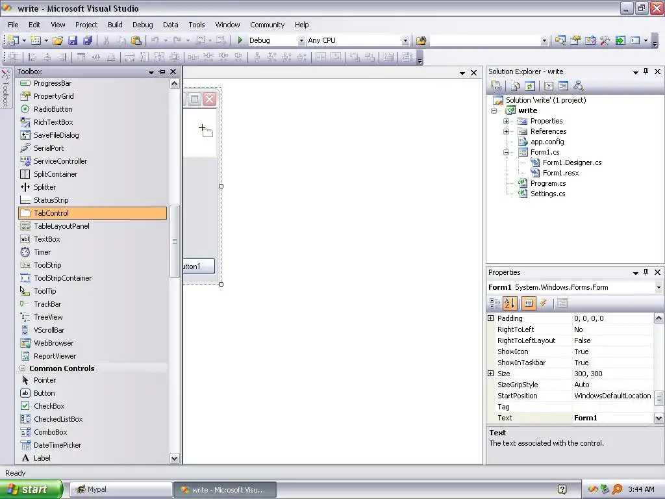Open the Debug menu
This screenshot has height=499, width=665.
pos(142,25)
